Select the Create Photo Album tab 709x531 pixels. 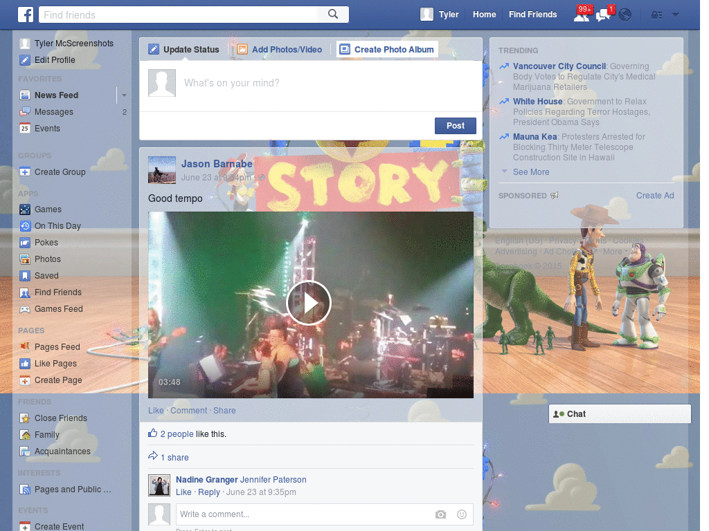click(x=387, y=50)
